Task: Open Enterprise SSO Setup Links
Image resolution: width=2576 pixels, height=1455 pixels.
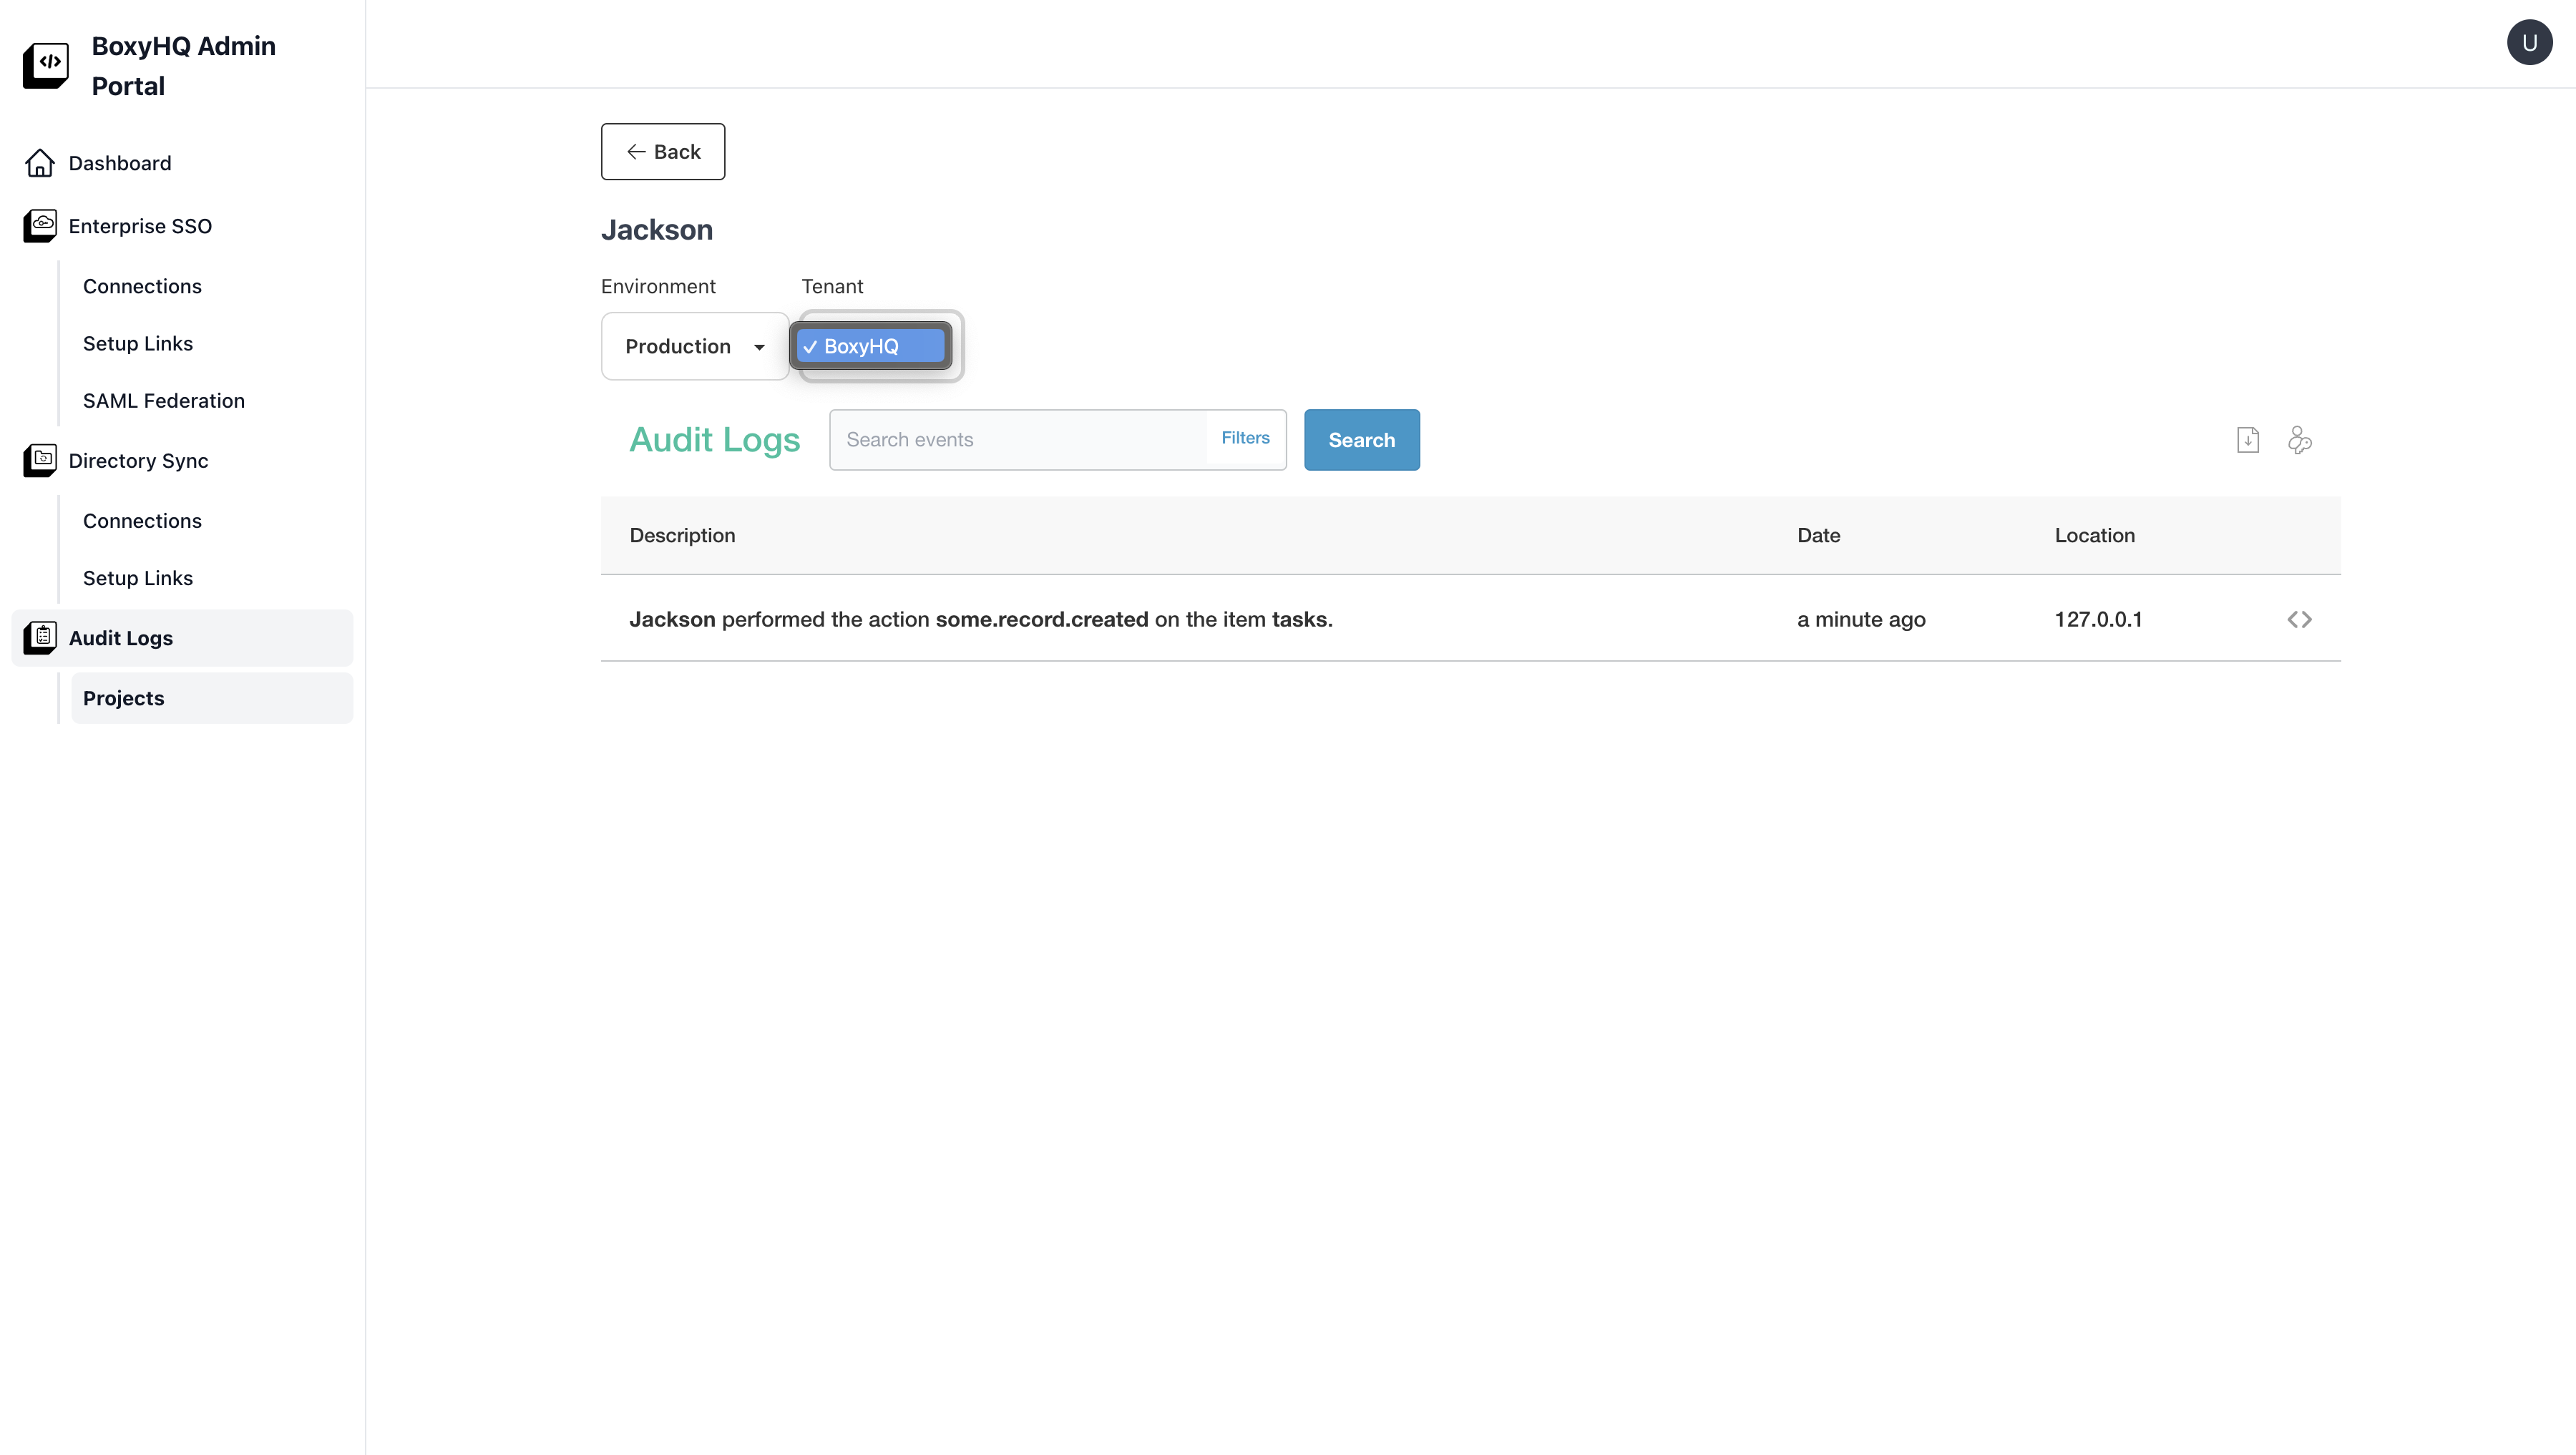Action: pyautogui.click(x=137, y=344)
